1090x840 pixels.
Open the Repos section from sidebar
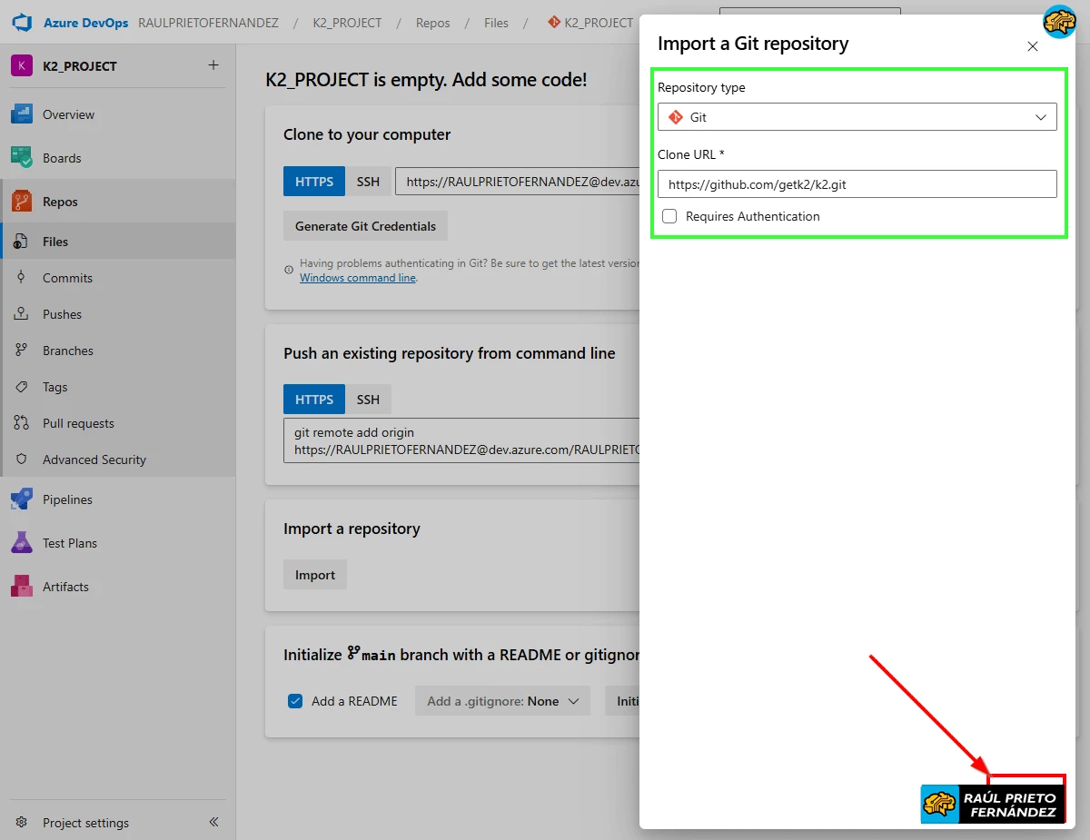pyautogui.click(x=20, y=202)
